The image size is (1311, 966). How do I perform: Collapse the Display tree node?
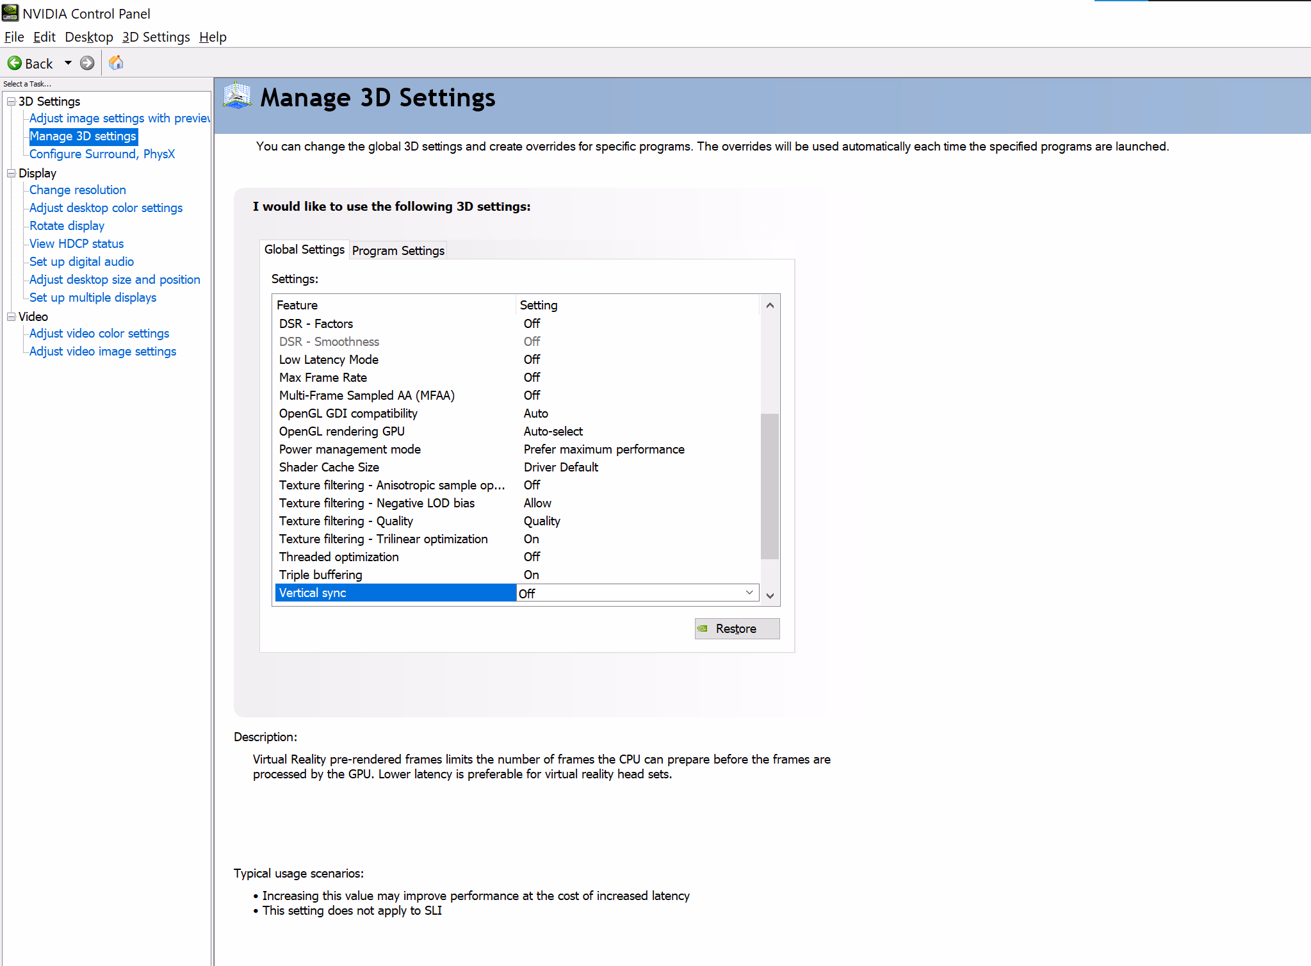coord(11,174)
